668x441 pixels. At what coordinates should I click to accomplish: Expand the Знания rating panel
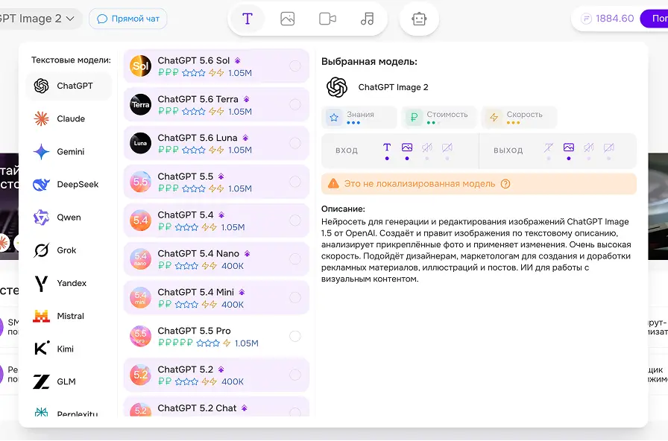point(359,117)
